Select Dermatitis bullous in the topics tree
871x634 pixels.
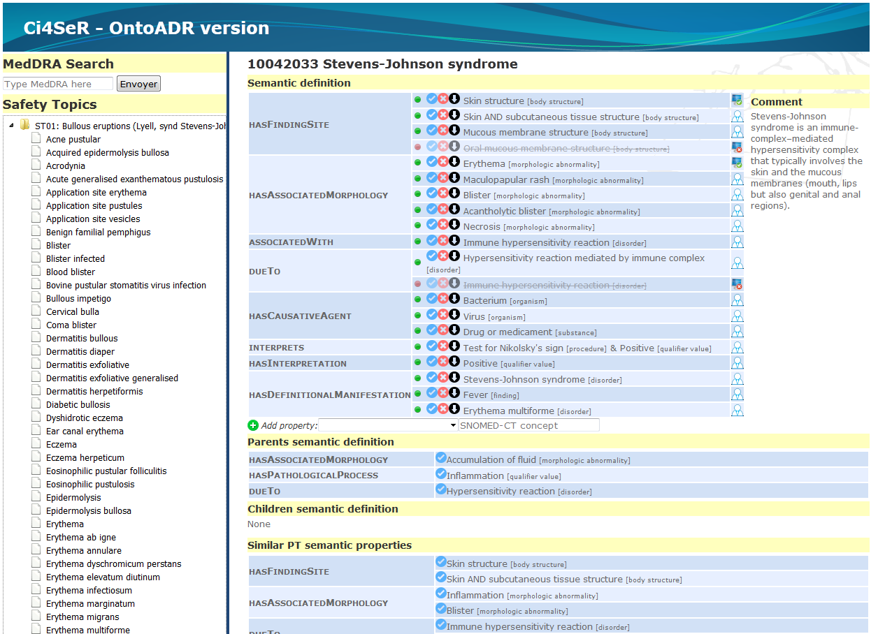tap(82, 338)
